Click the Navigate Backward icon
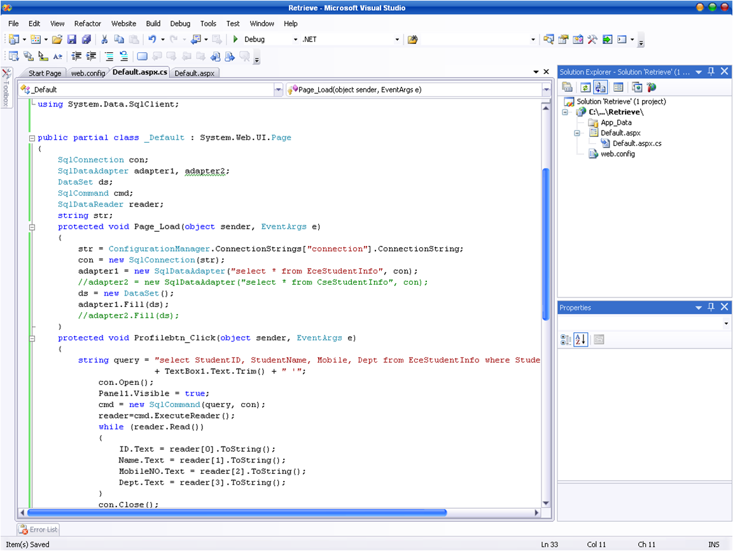 tap(197, 39)
